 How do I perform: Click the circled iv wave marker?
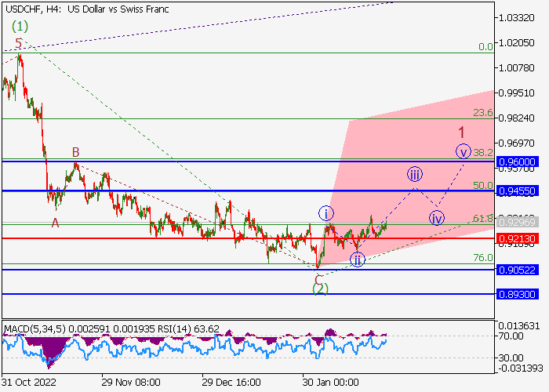pos(437,218)
